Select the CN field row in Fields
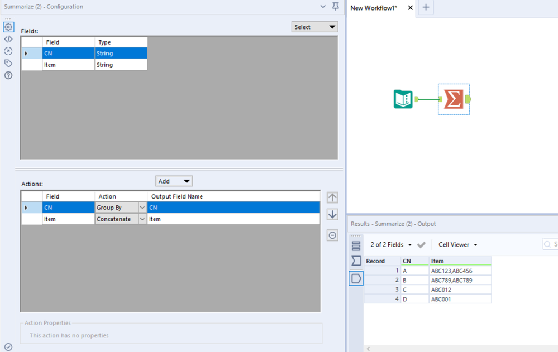This screenshot has width=558, height=352. pos(84,54)
